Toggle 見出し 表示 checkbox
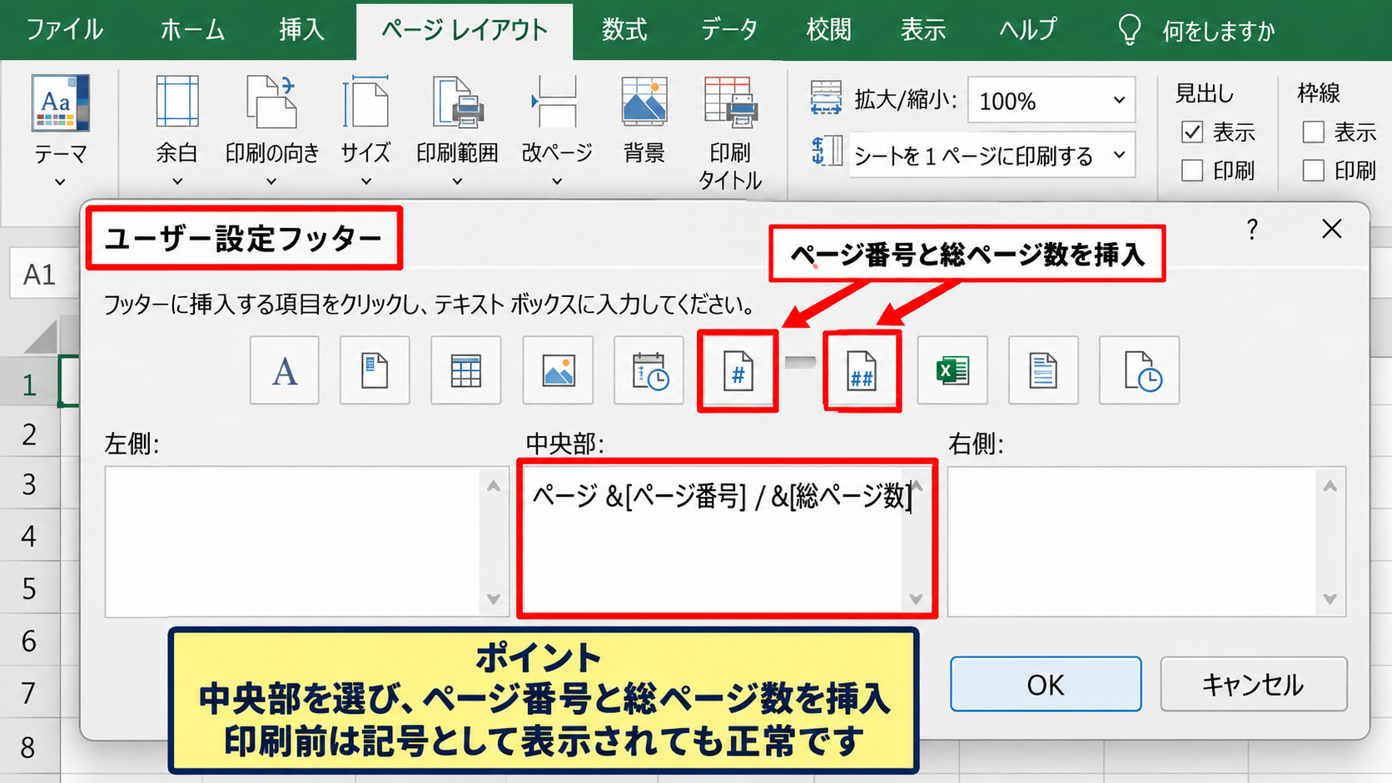The height and width of the screenshot is (783, 1392). [1192, 132]
